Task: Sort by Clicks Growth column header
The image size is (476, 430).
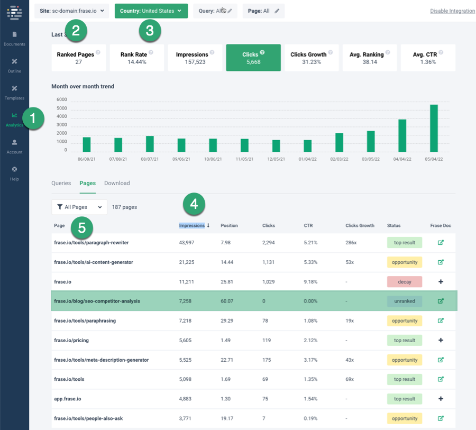Action: 360,225
